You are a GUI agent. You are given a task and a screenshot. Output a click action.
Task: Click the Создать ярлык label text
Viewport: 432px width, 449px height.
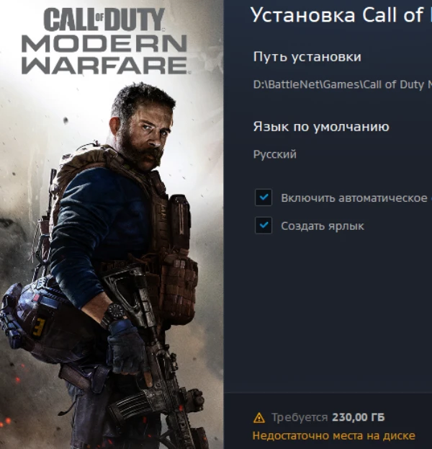tap(323, 226)
